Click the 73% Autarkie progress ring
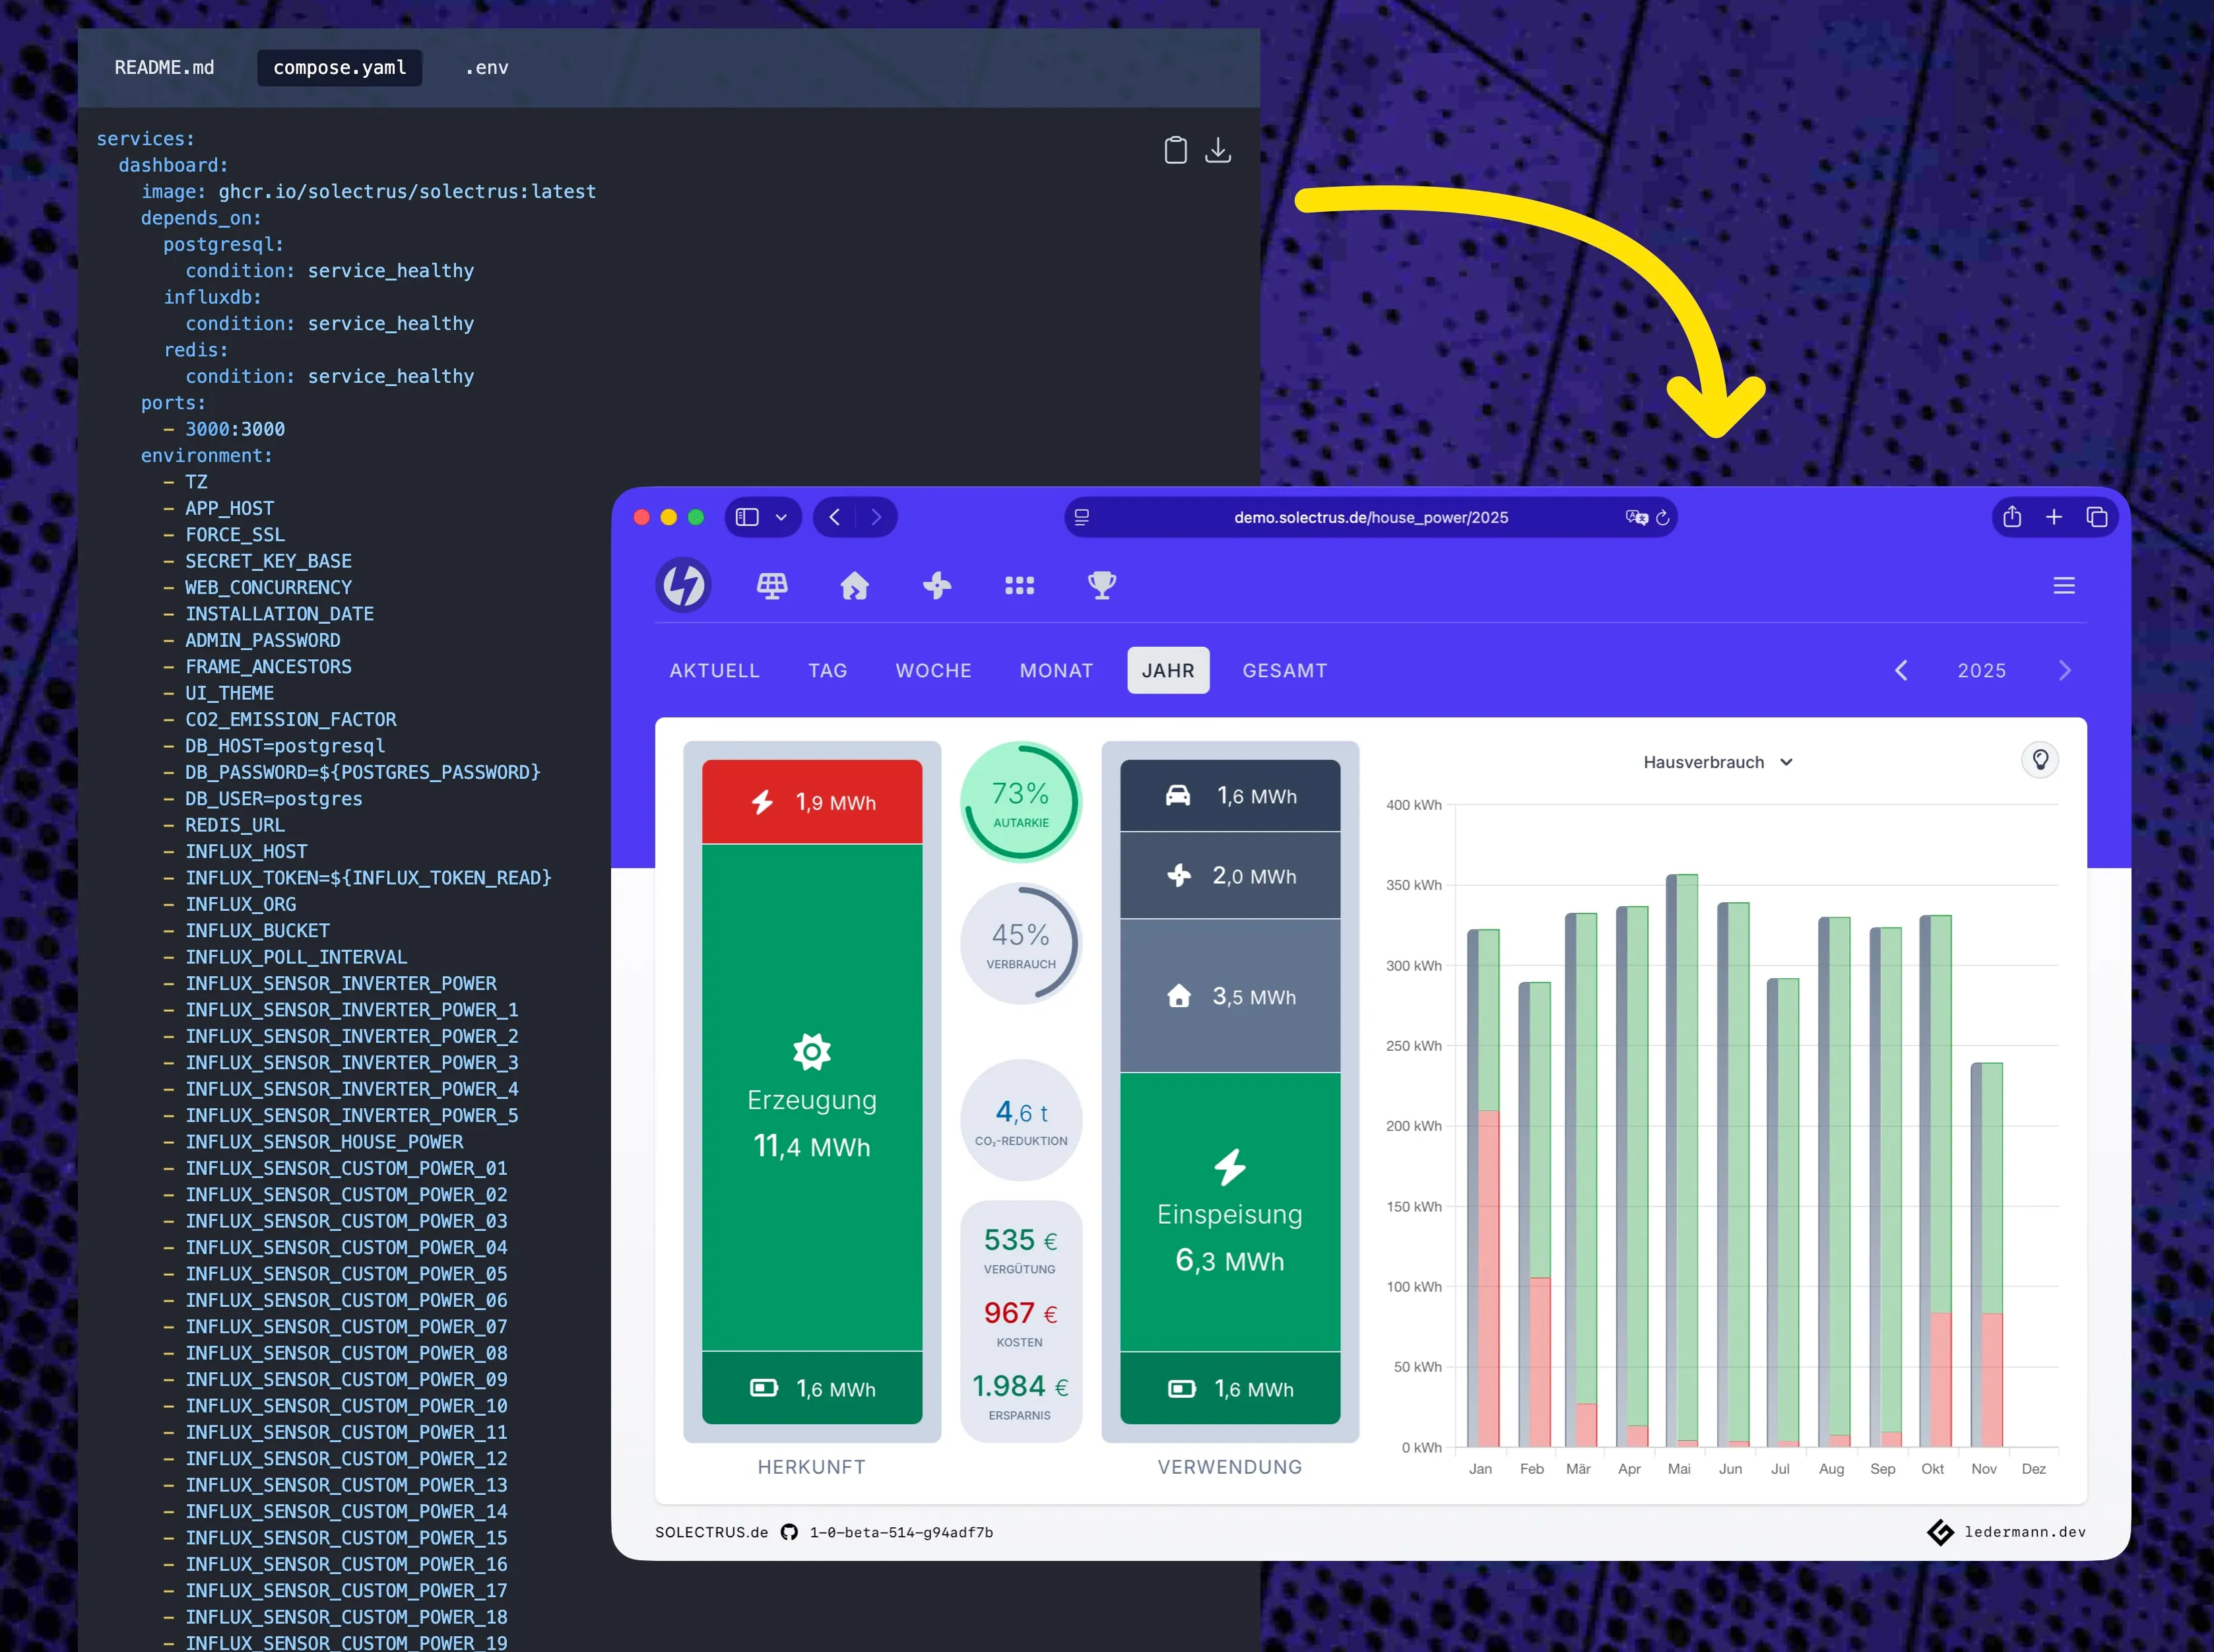This screenshot has width=2214, height=1652. point(1020,802)
